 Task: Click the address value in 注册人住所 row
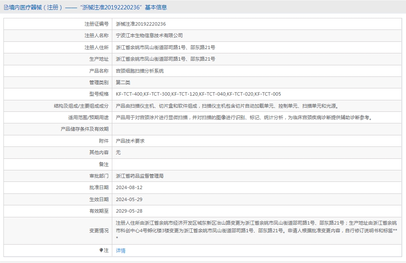click(166, 47)
